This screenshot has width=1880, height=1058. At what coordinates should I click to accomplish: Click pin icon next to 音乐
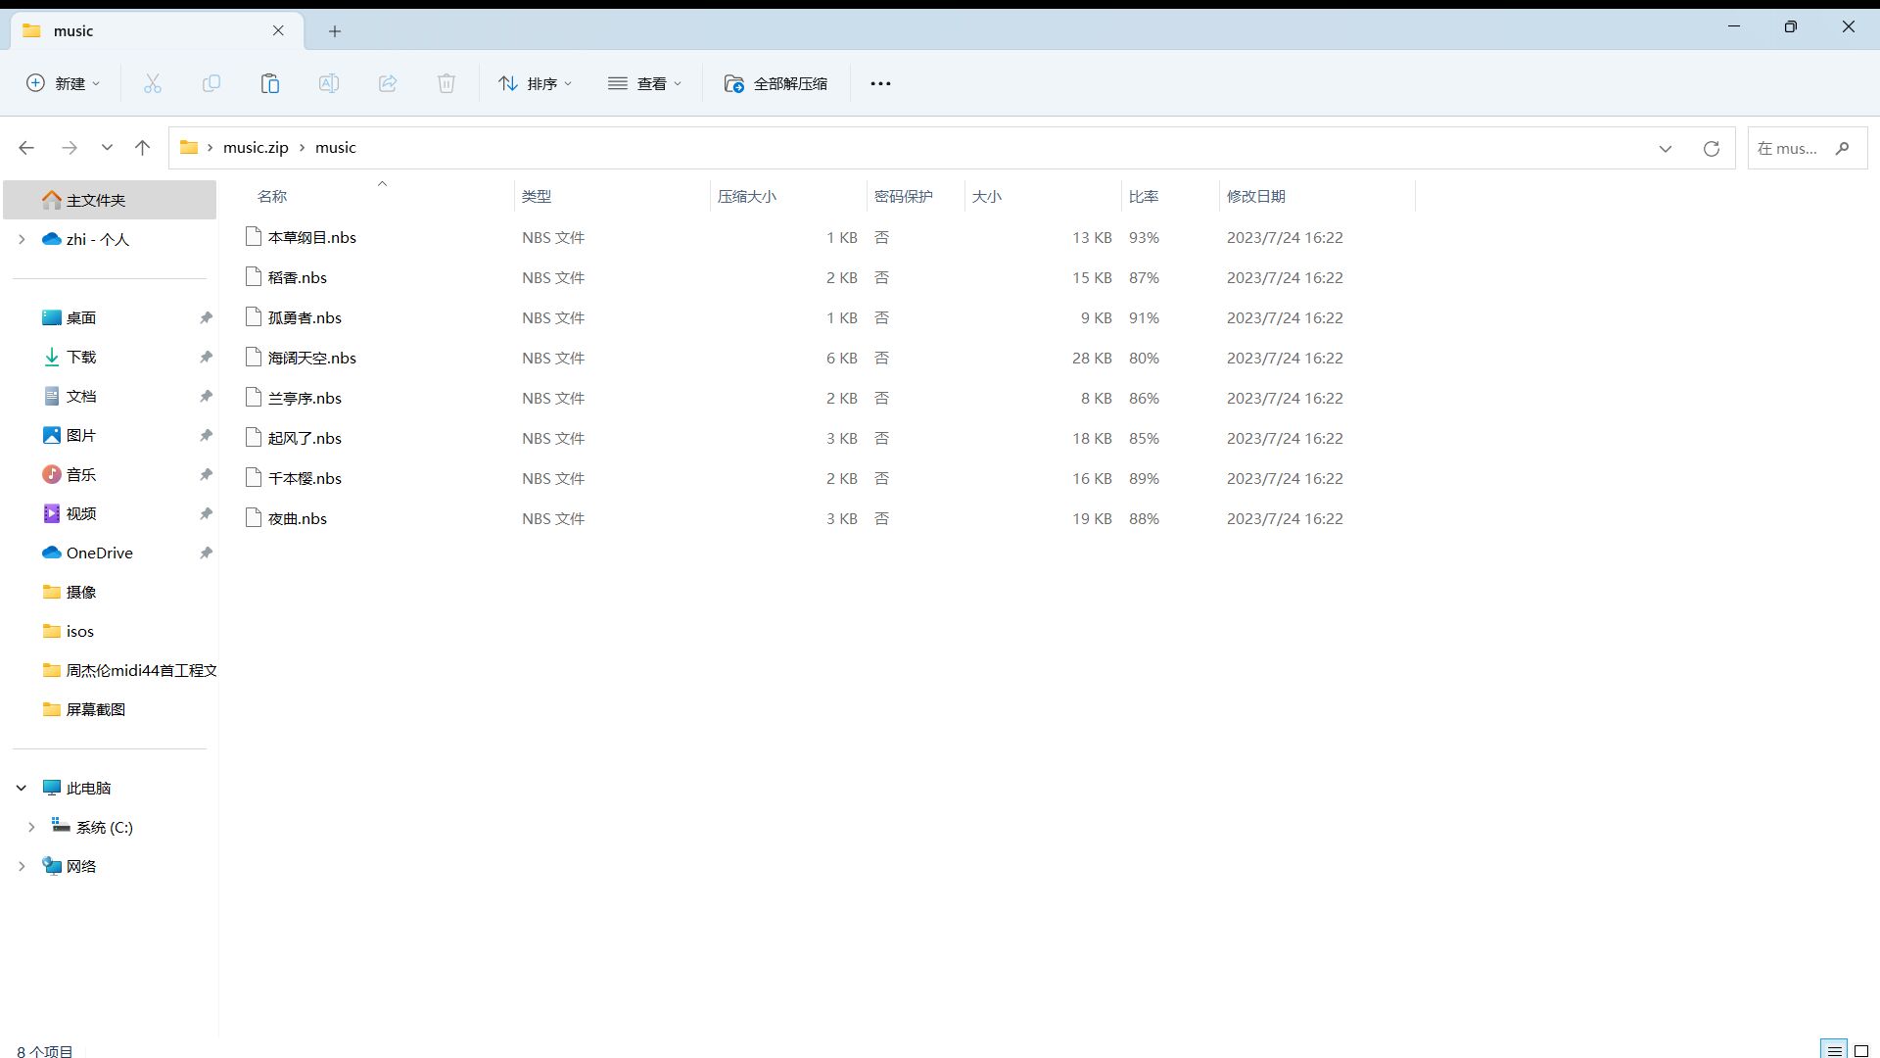click(x=206, y=474)
